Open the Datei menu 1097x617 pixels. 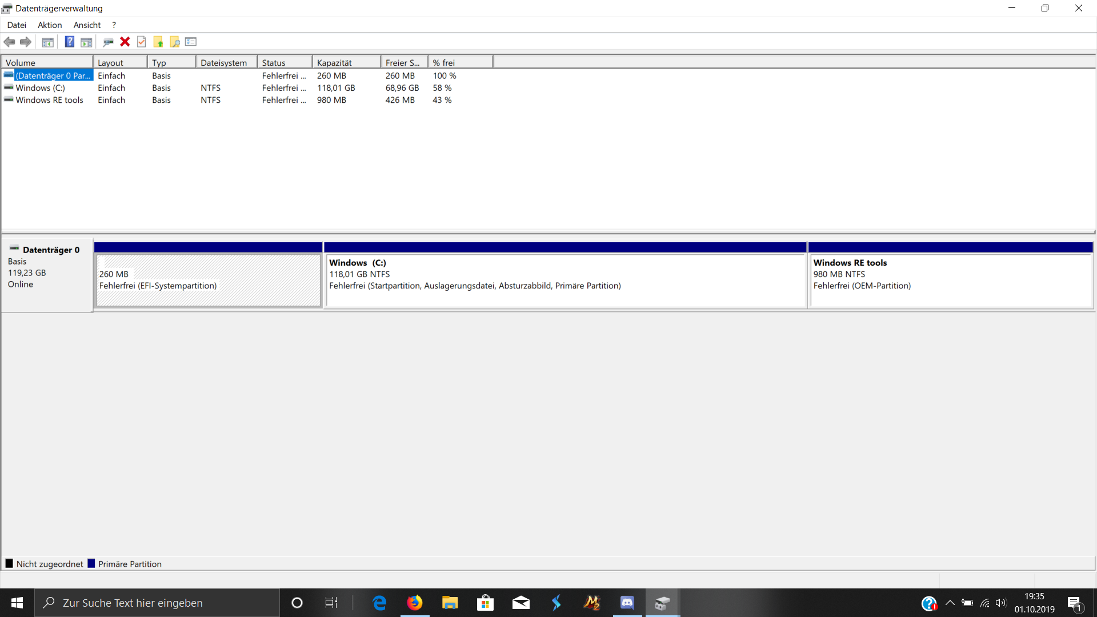coord(17,25)
